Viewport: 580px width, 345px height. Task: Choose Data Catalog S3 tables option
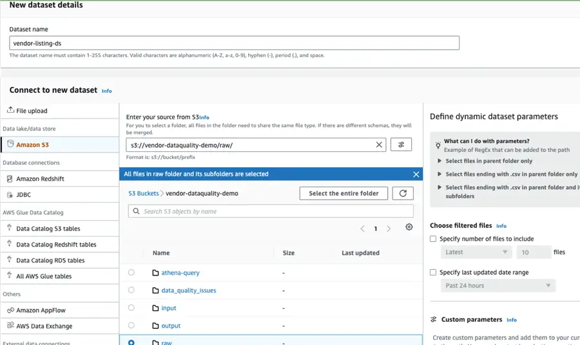(x=60, y=228)
